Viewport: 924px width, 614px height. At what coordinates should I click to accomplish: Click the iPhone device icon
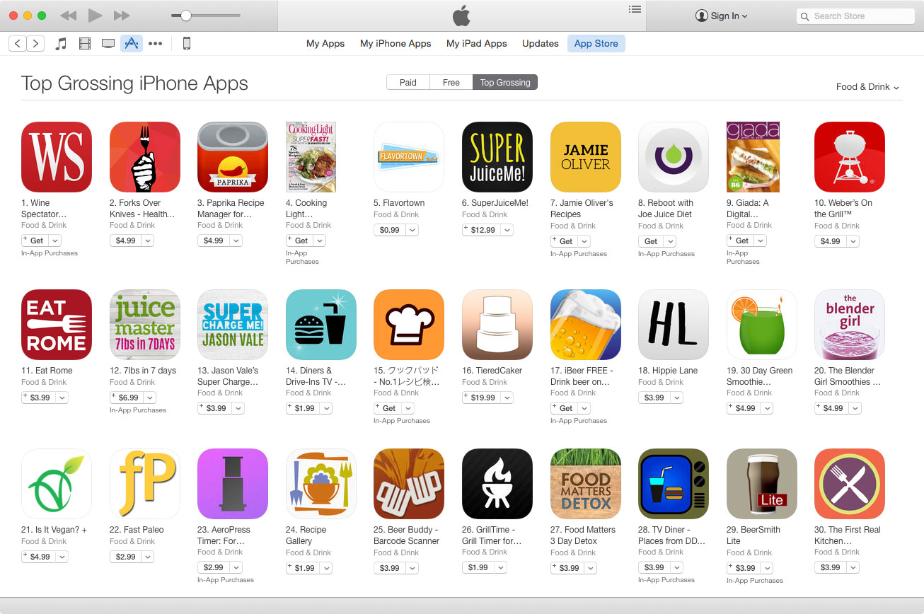[x=187, y=43]
